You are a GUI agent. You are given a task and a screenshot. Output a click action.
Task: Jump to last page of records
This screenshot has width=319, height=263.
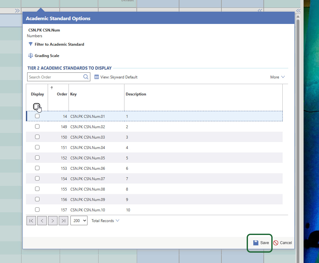click(63, 220)
